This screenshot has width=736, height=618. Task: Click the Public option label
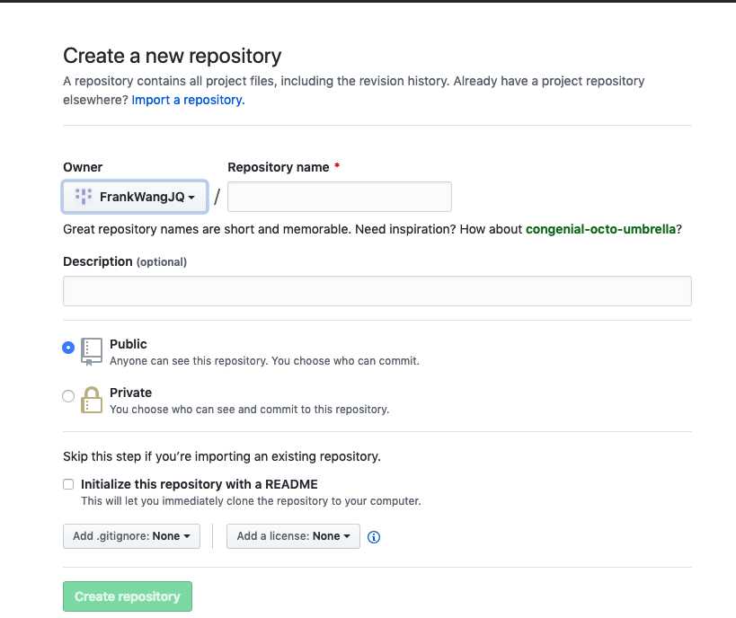click(129, 344)
